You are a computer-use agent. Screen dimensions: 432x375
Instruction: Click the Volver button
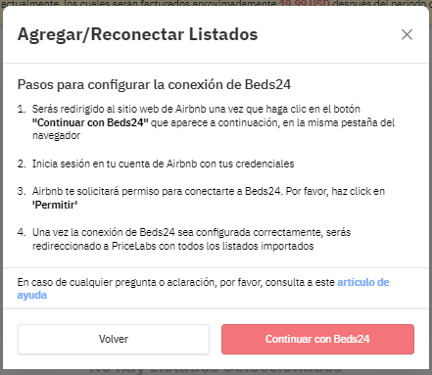pyautogui.click(x=114, y=339)
